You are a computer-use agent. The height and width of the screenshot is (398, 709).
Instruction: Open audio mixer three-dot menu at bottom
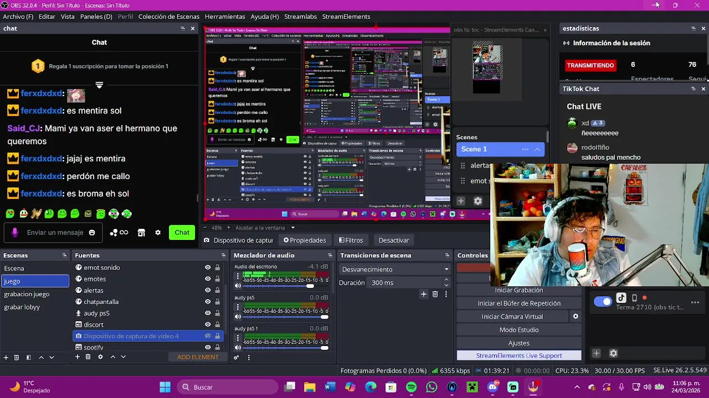coord(249,358)
